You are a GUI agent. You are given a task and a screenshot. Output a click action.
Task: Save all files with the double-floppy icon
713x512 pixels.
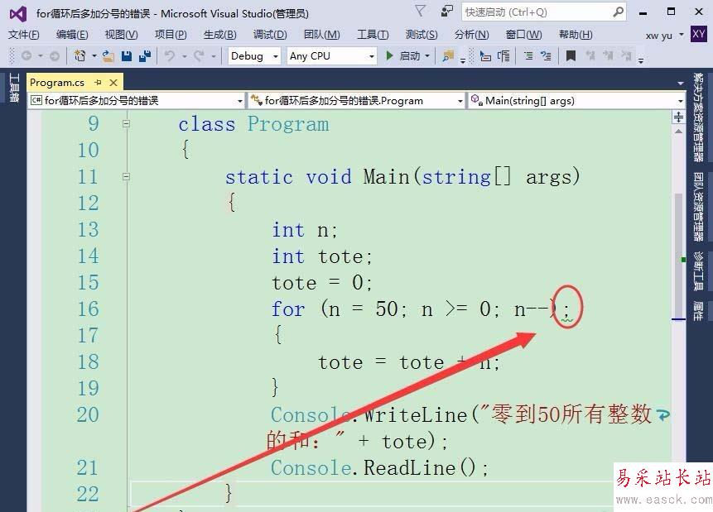point(145,56)
